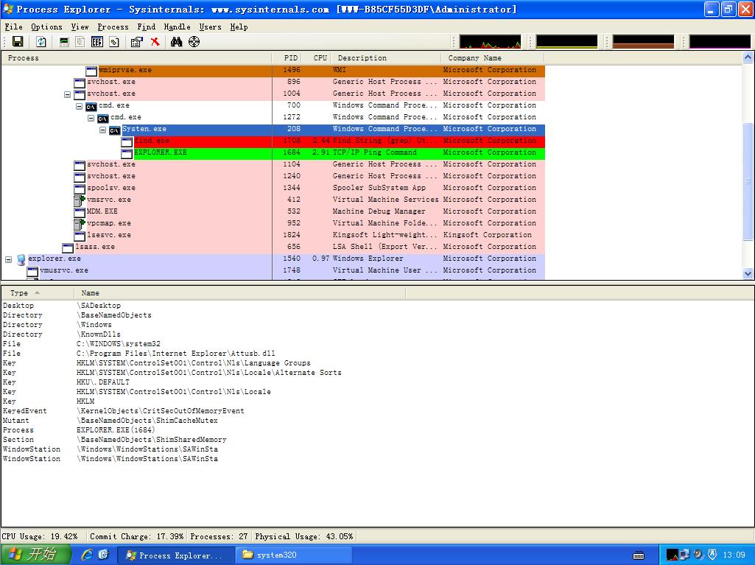Collapse the explorer.exe tree branch
This screenshot has height=565, width=755.
click(x=9, y=259)
